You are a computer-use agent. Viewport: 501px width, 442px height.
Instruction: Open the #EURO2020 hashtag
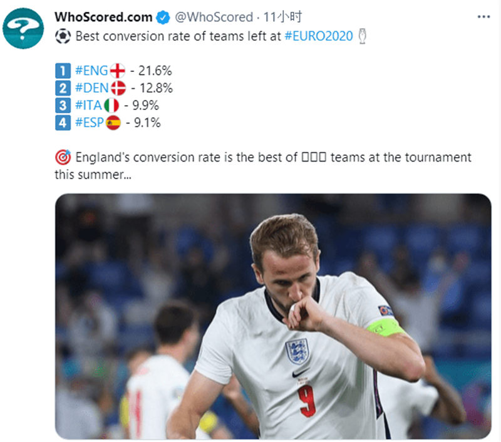319,36
